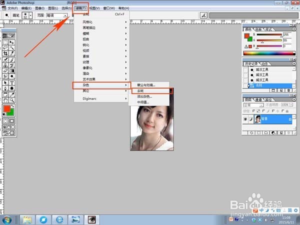Viewport: 300px width, 225px height.
Task: Switch to Standard mode editing
Action: 5,121
